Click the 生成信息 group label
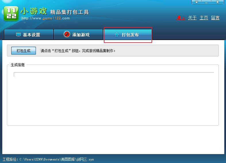226x163 pixels. [x=18, y=65]
